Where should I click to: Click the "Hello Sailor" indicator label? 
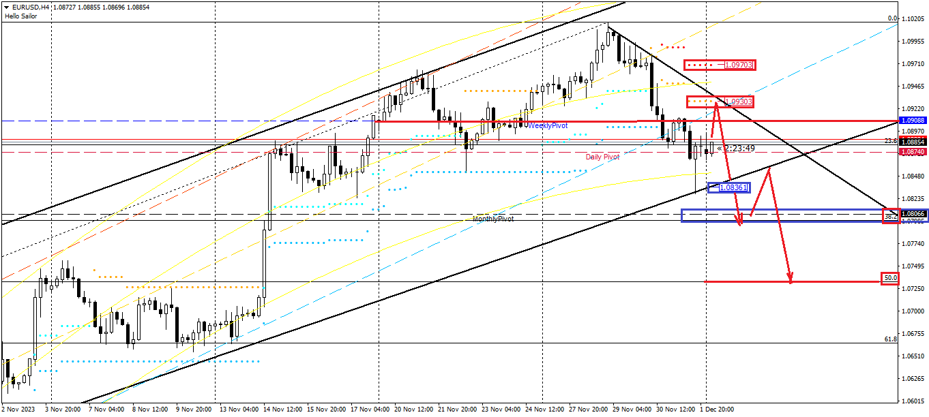click(x=22, y=16)
